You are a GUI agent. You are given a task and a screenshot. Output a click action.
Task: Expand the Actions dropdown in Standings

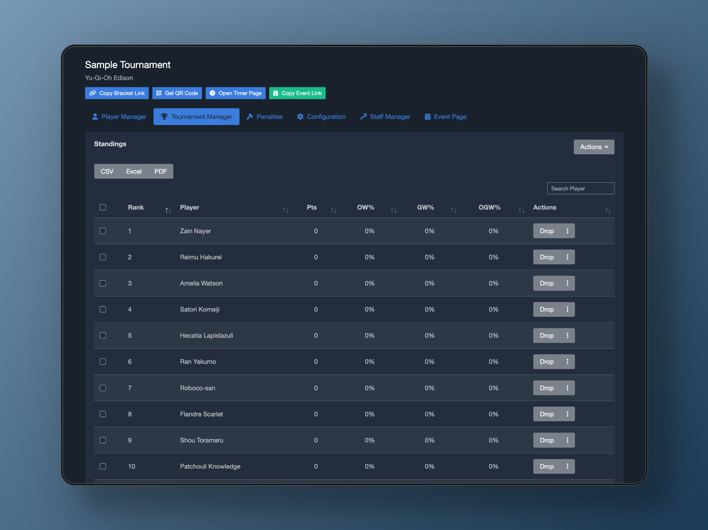pyautogui.click(x=594, y=147)
